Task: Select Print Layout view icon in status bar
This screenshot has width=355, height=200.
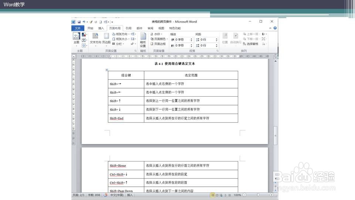Action: point(213,195)
